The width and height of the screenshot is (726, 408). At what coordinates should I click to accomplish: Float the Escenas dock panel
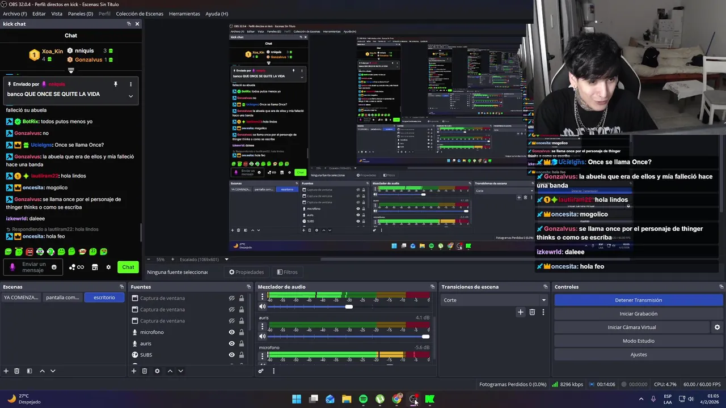point(121,287)
